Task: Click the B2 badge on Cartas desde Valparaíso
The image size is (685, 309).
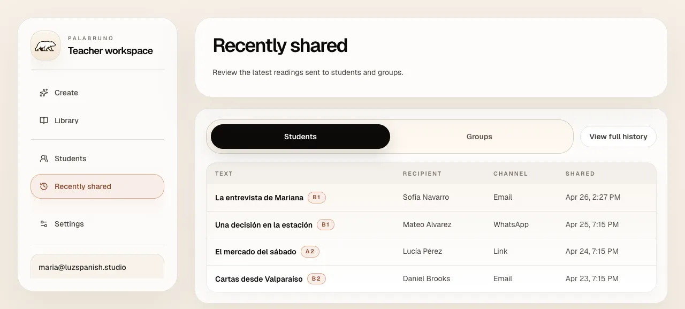Action: 316,278
